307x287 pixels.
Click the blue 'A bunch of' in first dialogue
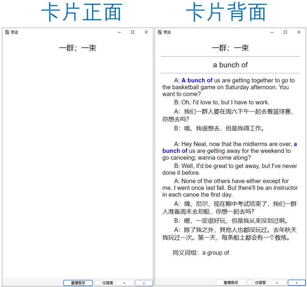pyautogui.click(x=197, y=80)
